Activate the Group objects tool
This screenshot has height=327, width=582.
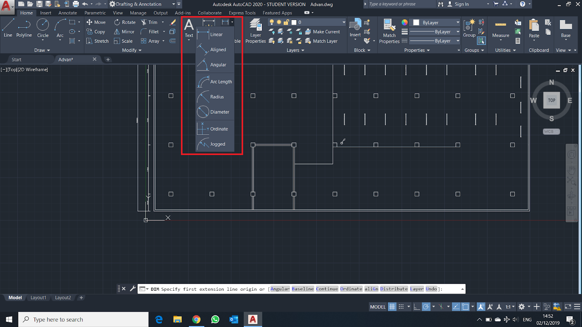(x=469, y=28)
